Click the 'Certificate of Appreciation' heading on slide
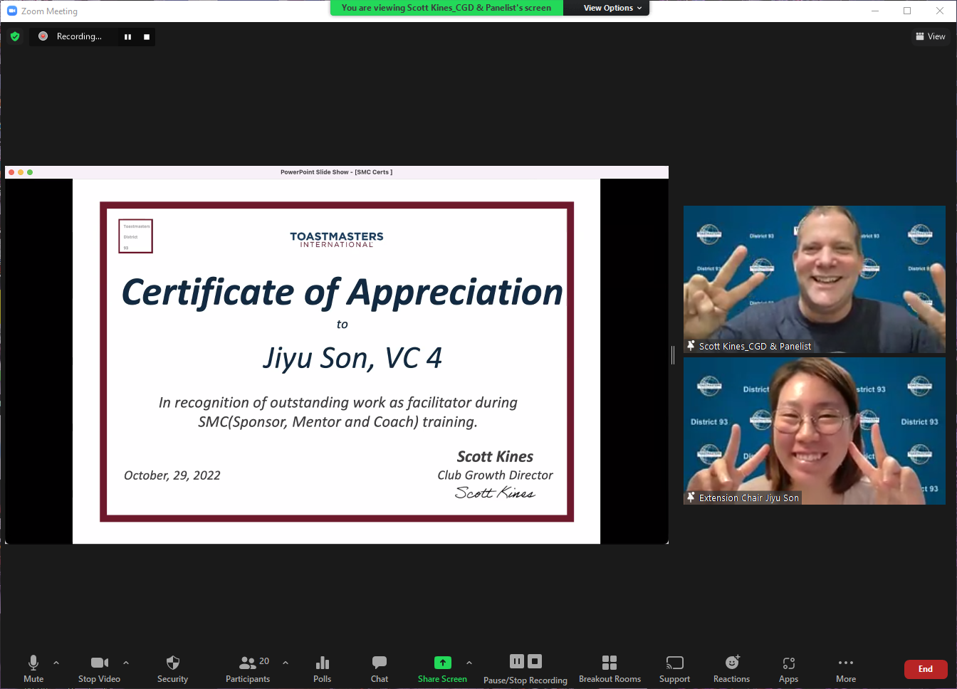Screen dimensions: 957x689 point(342,293)
